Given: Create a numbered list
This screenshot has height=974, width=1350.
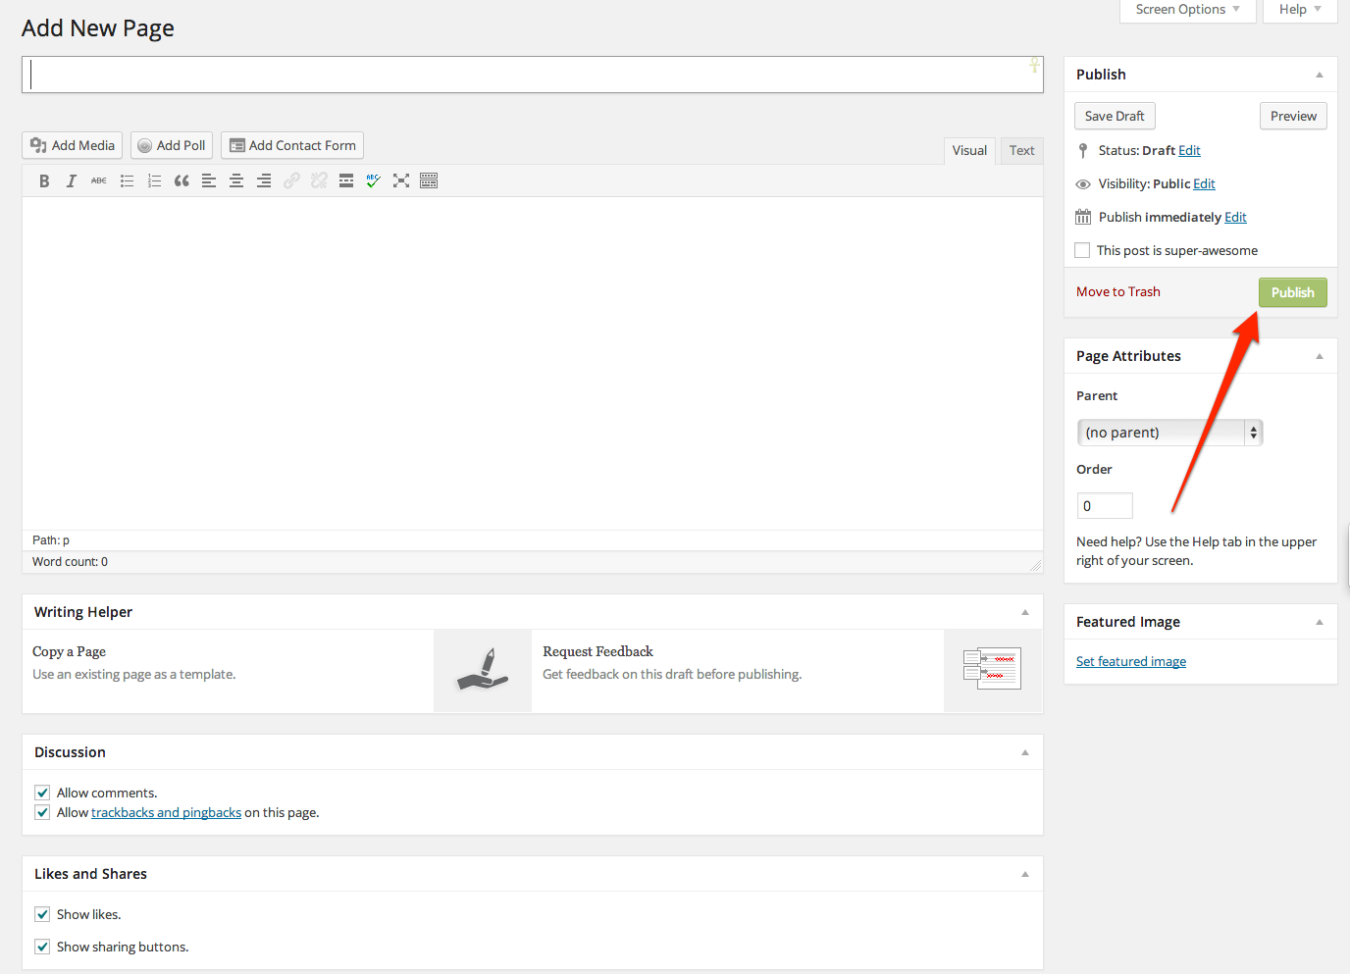Looking at the screenshot, I should [x=154, y=180].
